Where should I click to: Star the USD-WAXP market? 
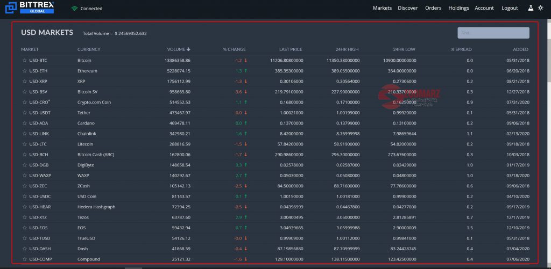tap(25, 176)
